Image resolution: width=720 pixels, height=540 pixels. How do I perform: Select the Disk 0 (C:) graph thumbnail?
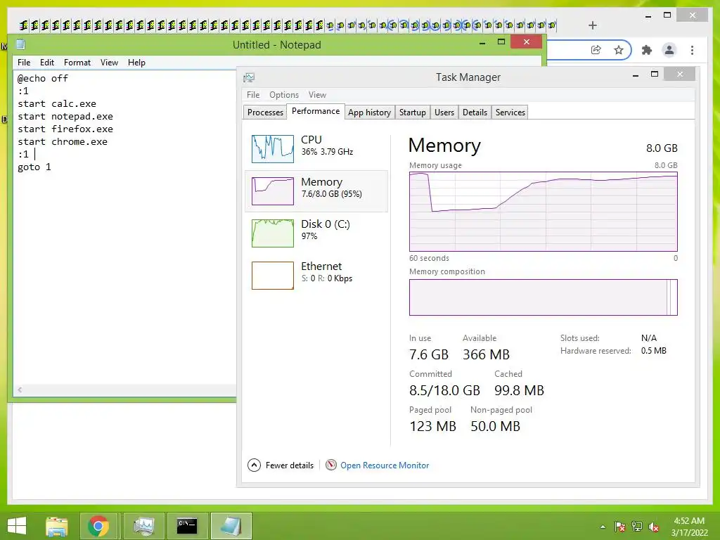coord(273,233)
